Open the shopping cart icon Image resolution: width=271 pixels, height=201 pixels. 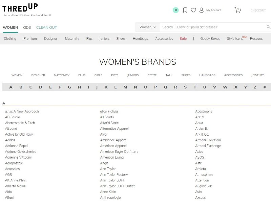coord(238,10)
